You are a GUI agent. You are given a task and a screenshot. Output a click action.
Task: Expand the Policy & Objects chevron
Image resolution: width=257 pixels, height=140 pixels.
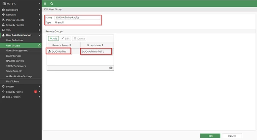[39, 20]
